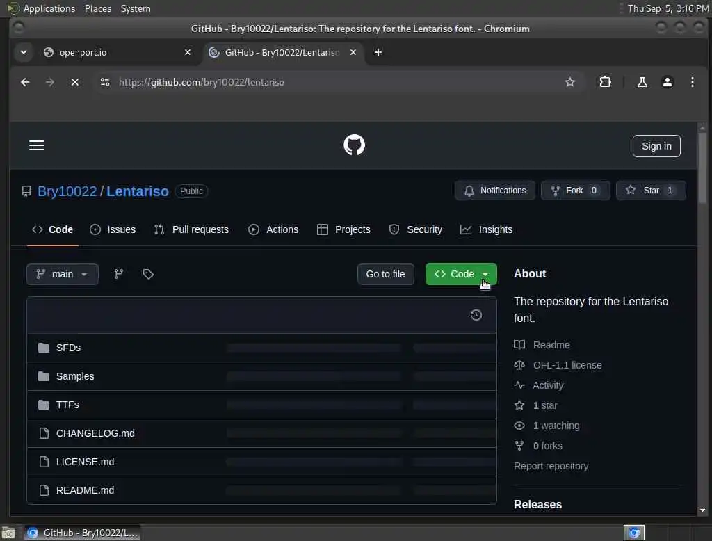
Task: View commit history clock icon
Action: coord(476,315)
